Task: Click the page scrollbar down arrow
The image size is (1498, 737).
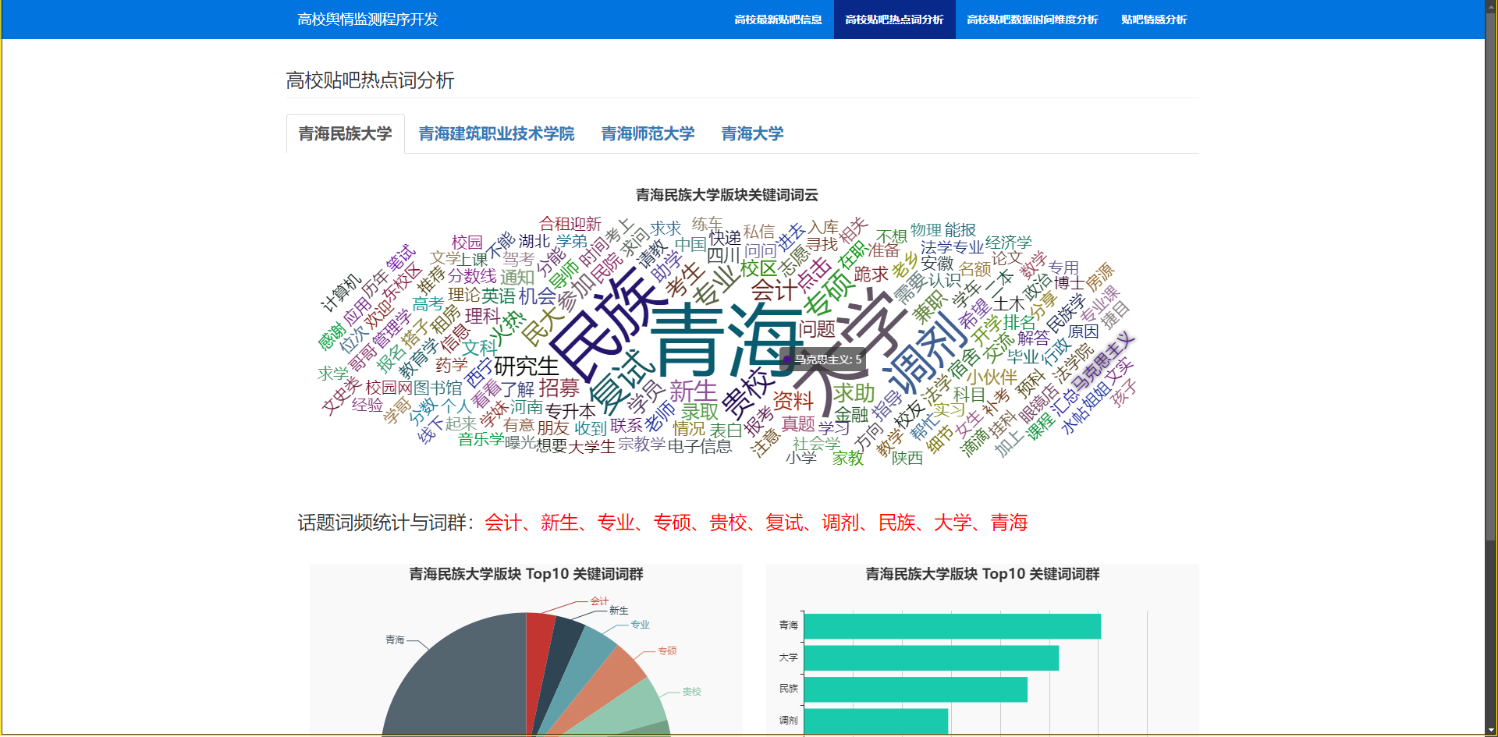Action: click(x=1491, y=730)
